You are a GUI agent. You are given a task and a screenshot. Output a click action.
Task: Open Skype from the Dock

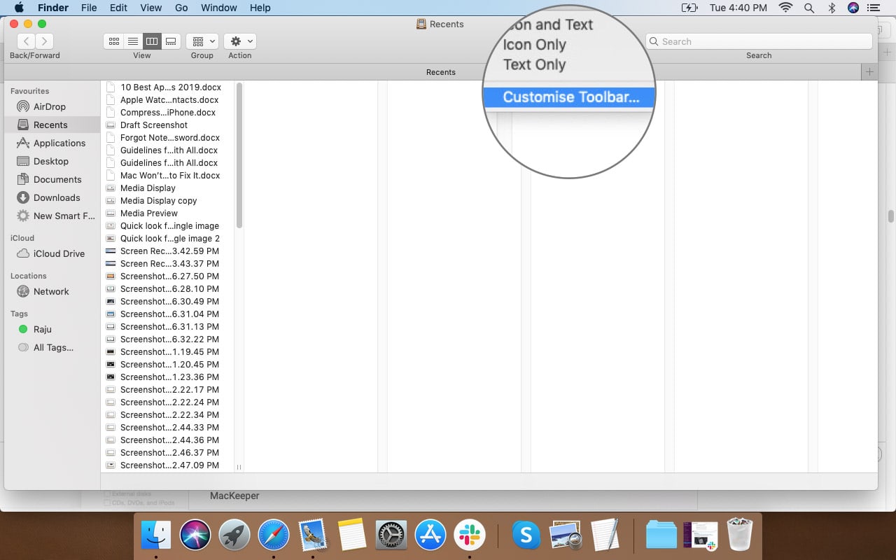click(x=526, y=535)
